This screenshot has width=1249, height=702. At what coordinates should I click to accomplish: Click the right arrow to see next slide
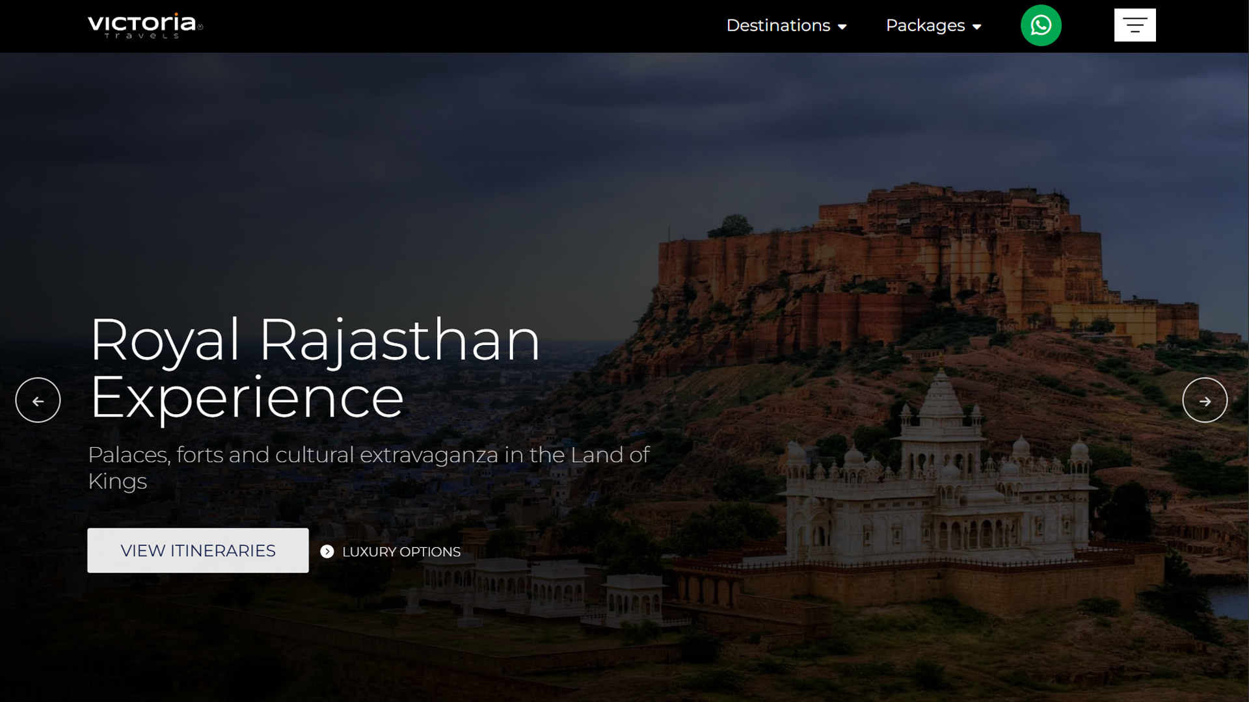1204,400
